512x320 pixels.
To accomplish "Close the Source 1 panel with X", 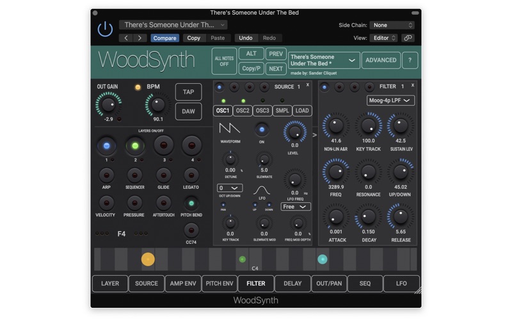I will [x=308, y=85].
